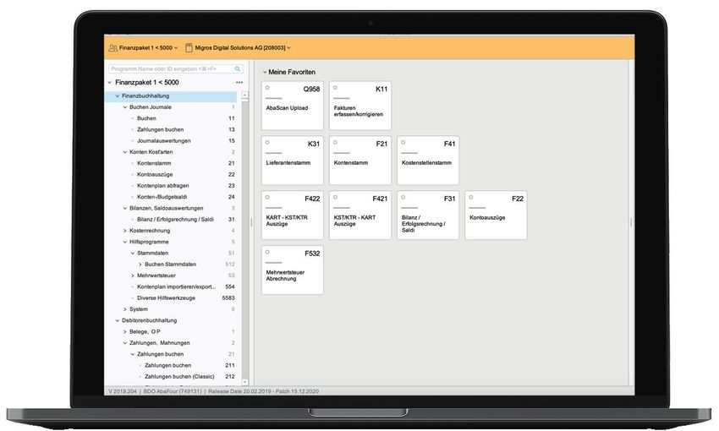Collapse the Meine Favoriten section

tap(264, 73)
